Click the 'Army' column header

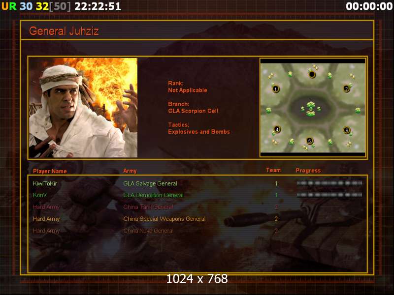[130, 171]
